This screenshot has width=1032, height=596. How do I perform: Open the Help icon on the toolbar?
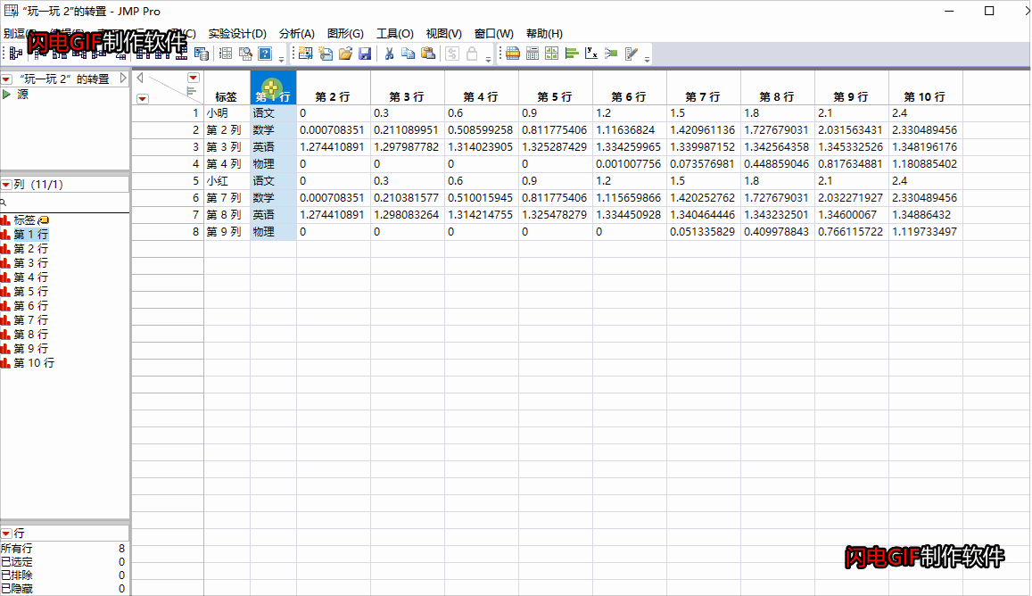[x=266, y=54]
